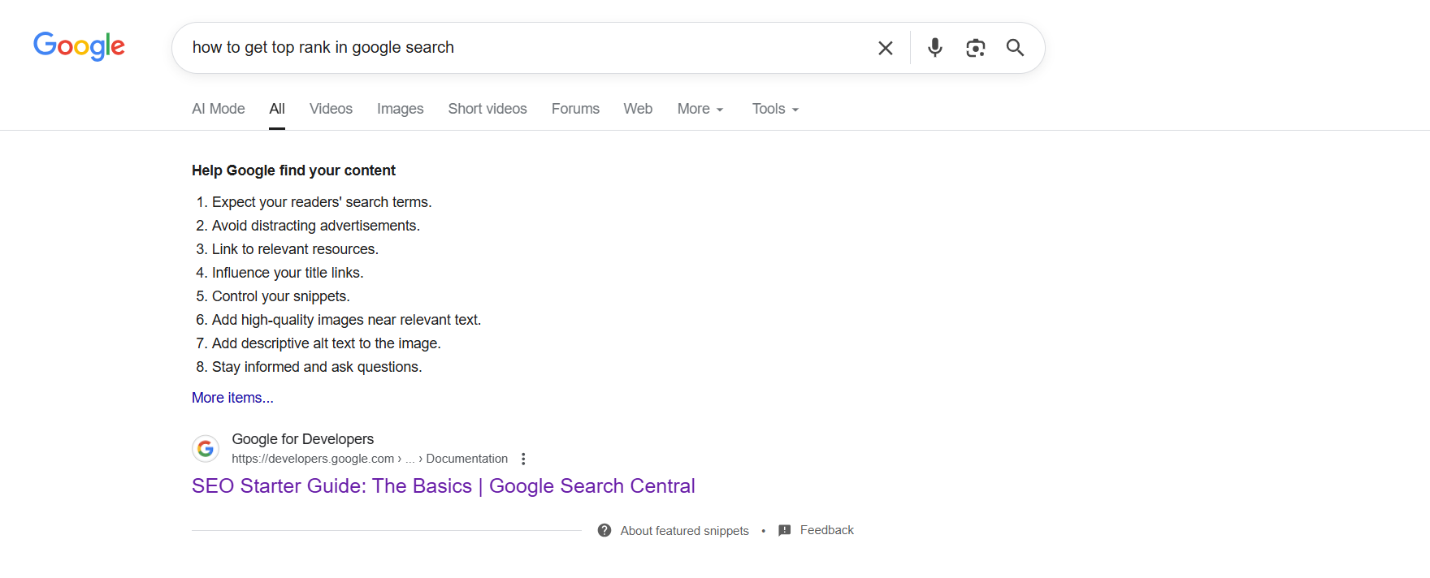
Task: Open SEO Starter Guide result link
Action: pyautogui.click(x=443, y=485)
